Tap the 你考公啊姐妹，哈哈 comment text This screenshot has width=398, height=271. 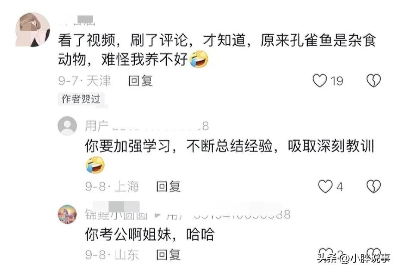point(150,234)
